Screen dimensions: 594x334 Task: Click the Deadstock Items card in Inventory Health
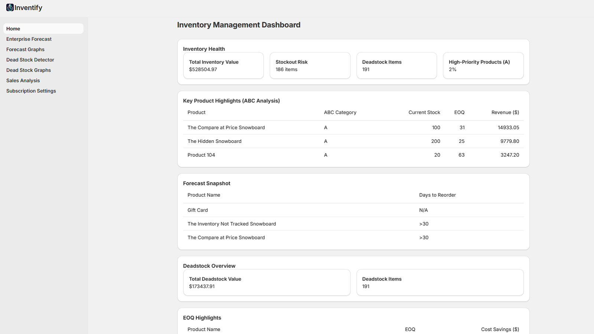396,66
